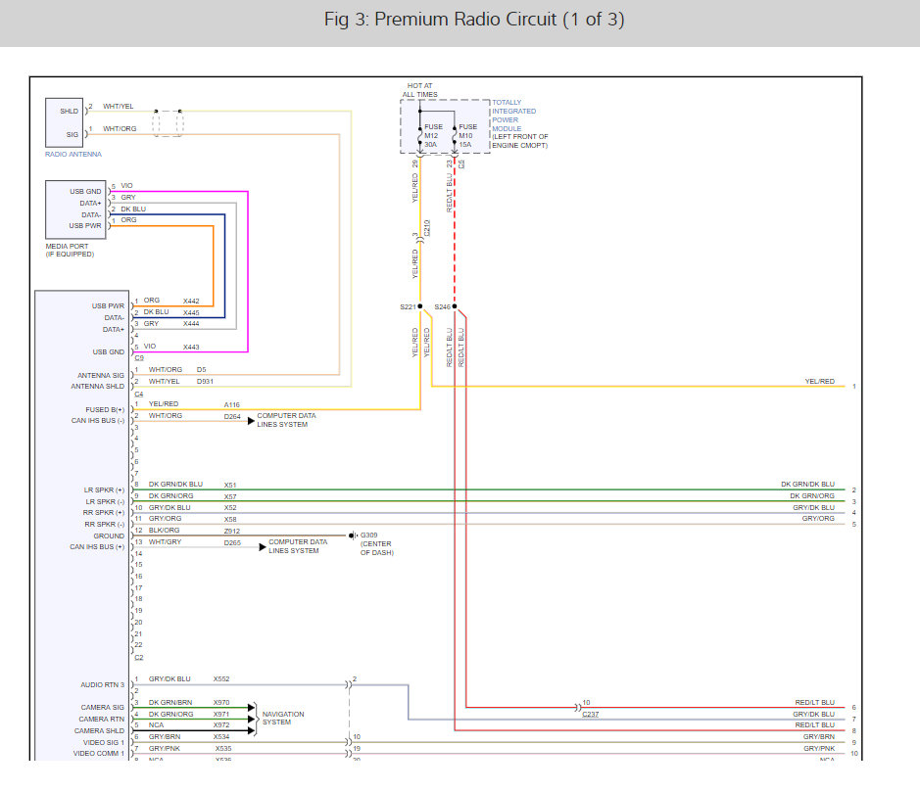The image size is (920, 792).
Task: Click circuit code A116
Action: coord(232,404)
